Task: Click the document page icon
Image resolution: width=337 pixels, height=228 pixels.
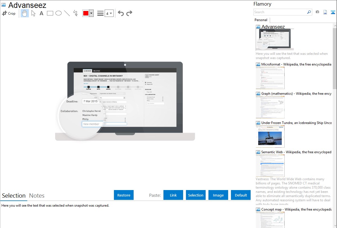Action: [325, 12]
